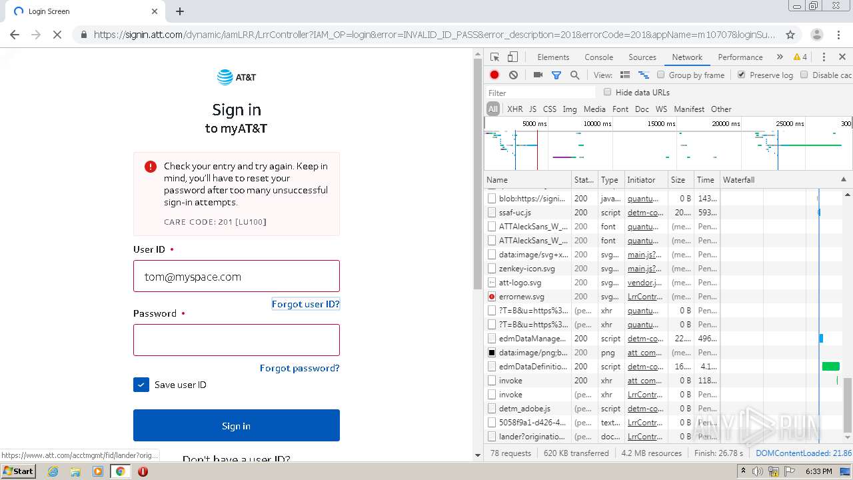The width and height of the screenshot is (853, 480).
Task: Filter requests by Manifest
Action: click(689, 109)
